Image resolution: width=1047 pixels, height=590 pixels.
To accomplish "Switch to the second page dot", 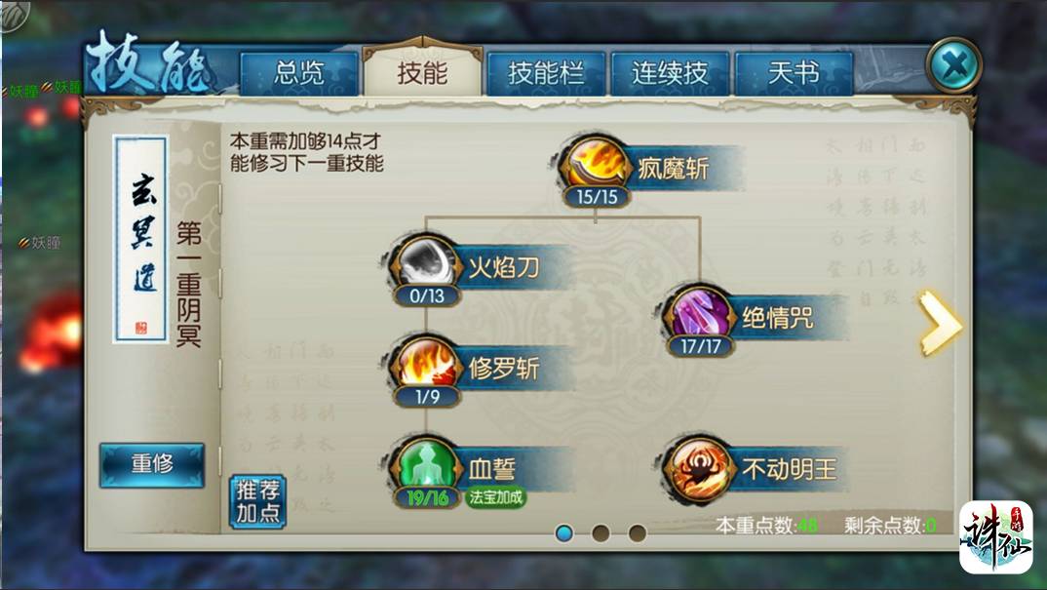I will tap(601, 532).
